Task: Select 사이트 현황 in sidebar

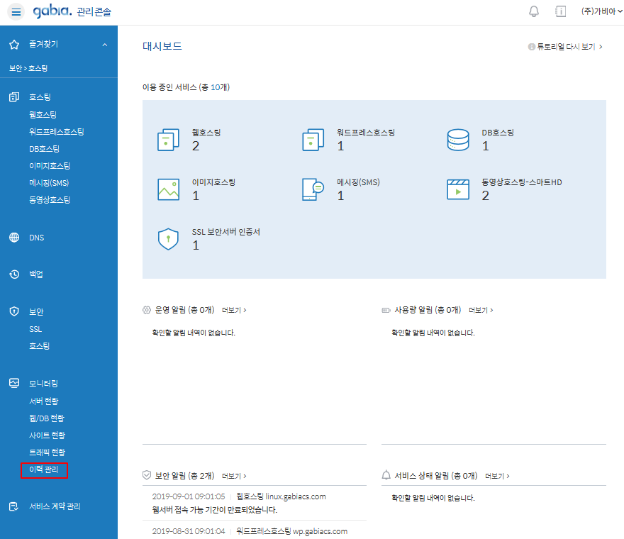Action: tap(47, 435)
